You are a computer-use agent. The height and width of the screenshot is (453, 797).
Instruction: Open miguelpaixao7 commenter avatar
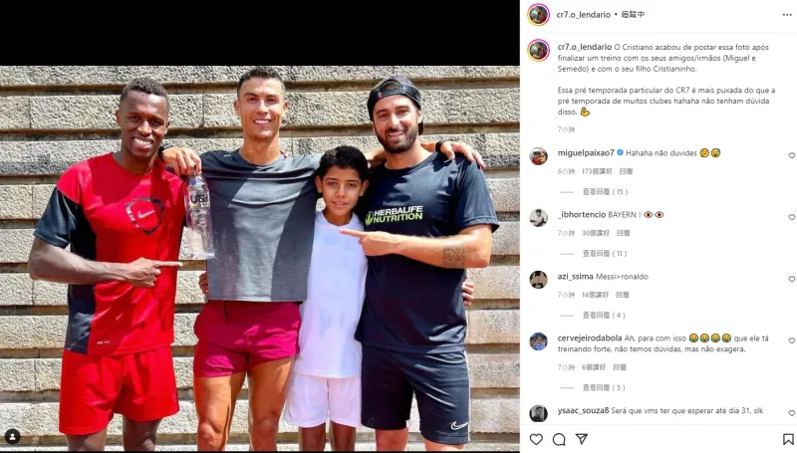click(x=538, y=156)
